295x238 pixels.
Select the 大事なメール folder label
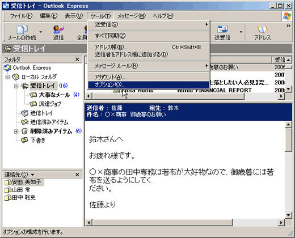click(x=54, y=95)
